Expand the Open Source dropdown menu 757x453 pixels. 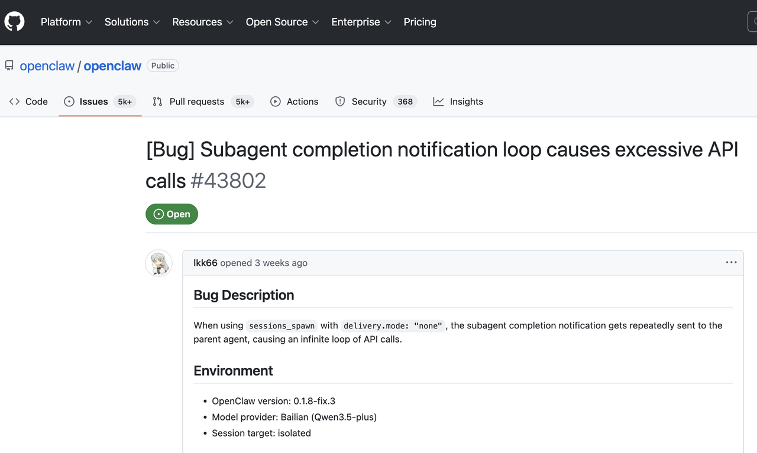tap(282, 22)
